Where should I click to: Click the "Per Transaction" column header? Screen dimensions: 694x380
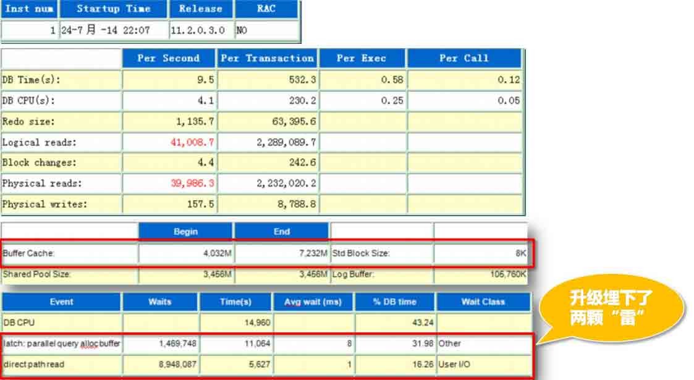point(267,59)
